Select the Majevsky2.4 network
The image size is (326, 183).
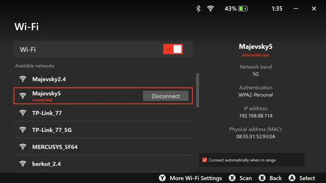pyautogui.click(x=103, y=79)
